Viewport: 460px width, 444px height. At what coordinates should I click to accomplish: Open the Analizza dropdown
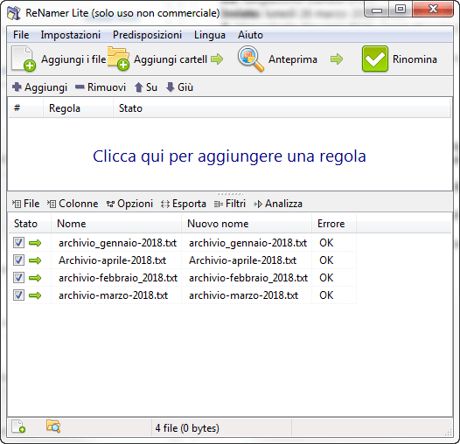pyautogui.click(x=278, y=204)
